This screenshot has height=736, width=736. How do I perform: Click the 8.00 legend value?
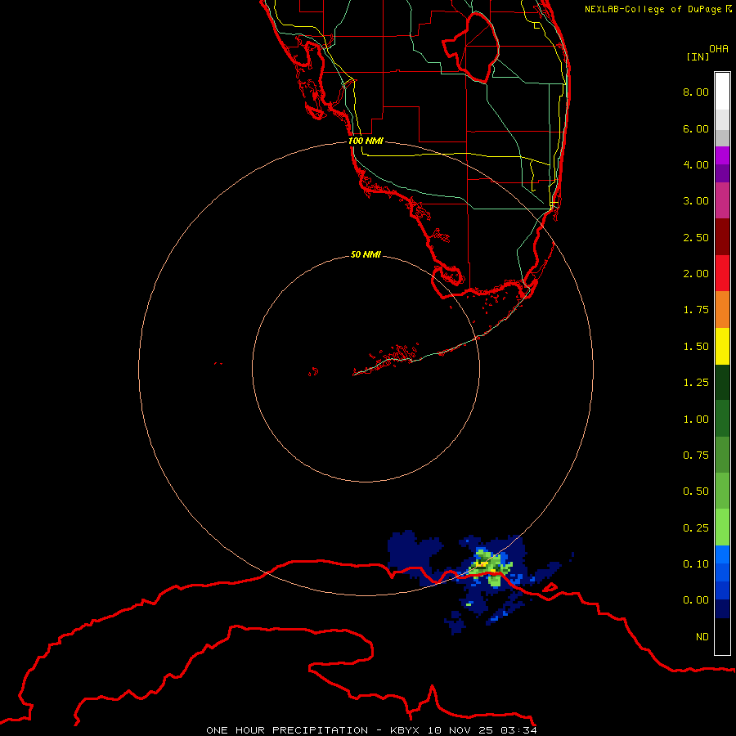(696, 92)
